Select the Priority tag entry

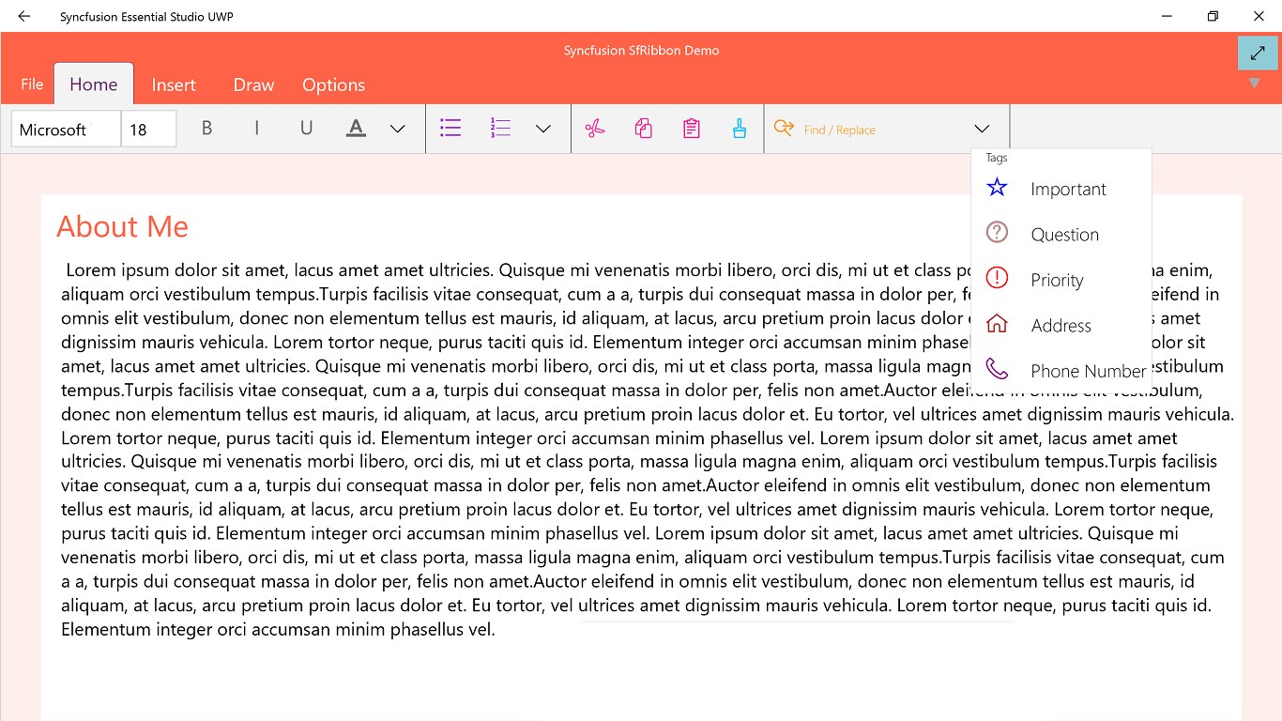[x=1061, y=280]
